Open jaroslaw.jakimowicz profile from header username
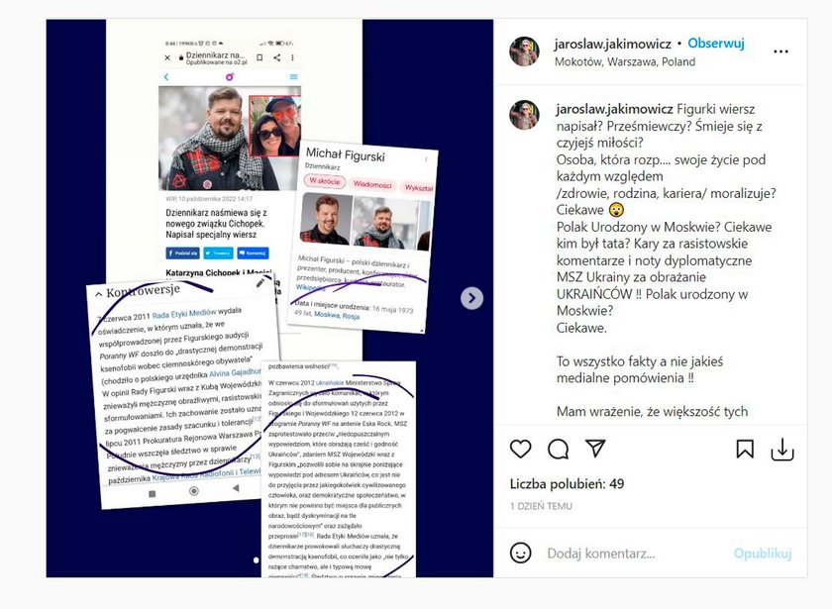 point(612,44)
